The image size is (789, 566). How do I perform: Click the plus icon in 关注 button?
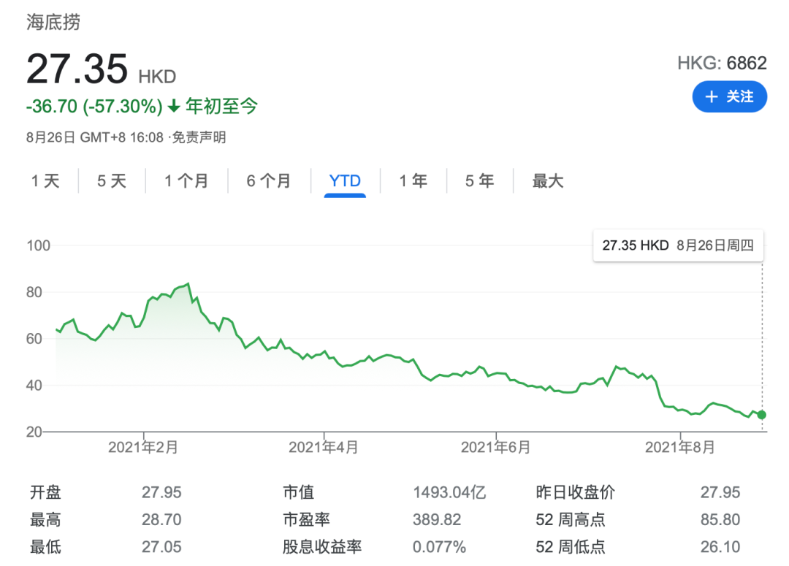tap(712, 96)
